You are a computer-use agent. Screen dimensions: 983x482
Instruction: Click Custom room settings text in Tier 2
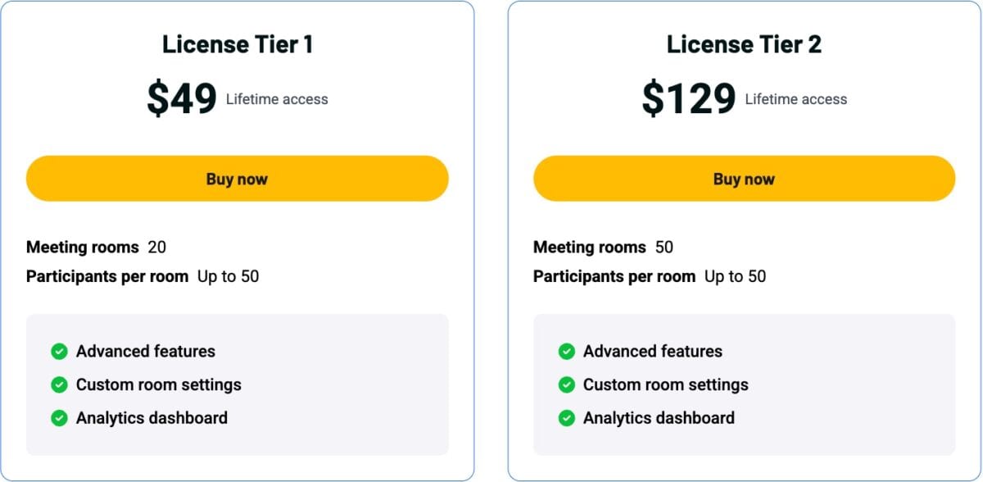pos(665,384)
